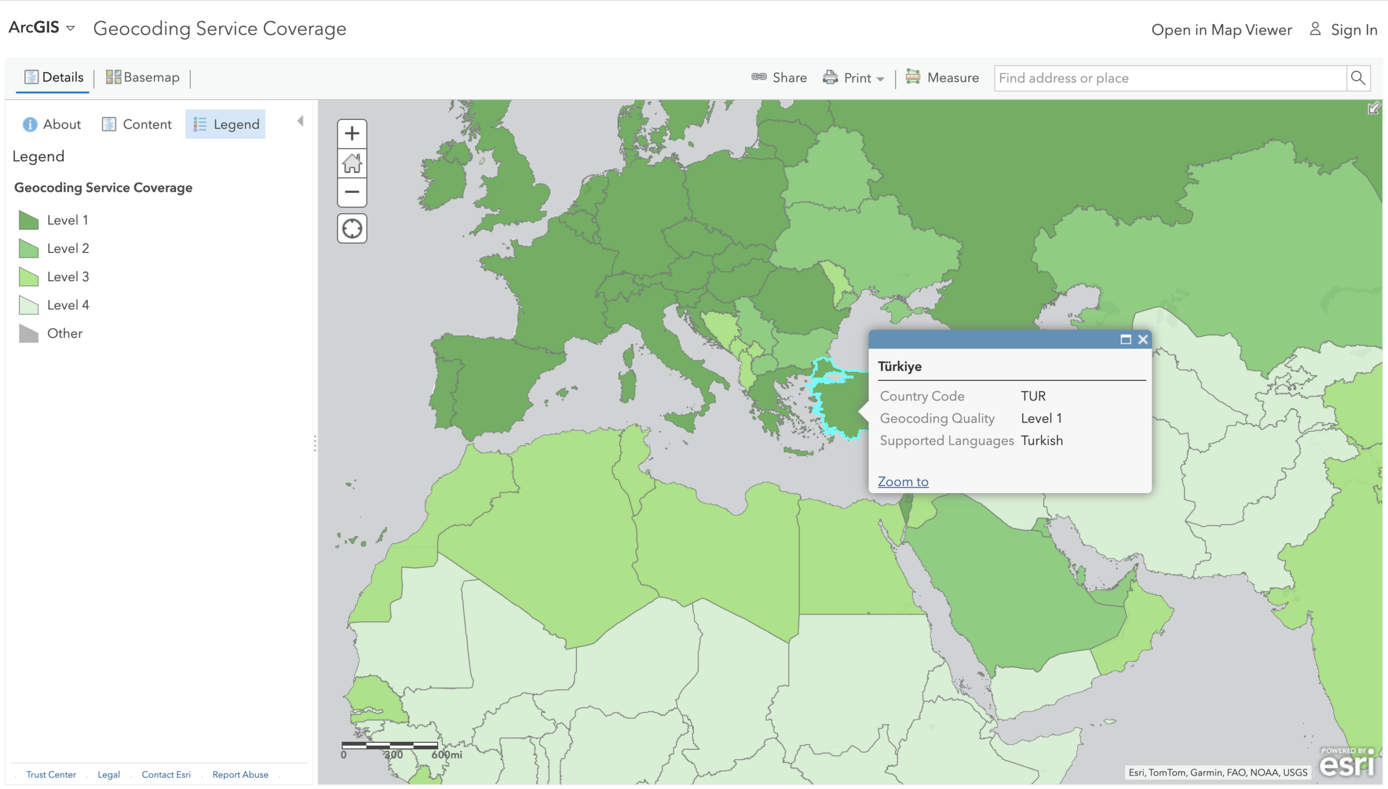
Task: Click the find my location button
Action: coord(352,228)
